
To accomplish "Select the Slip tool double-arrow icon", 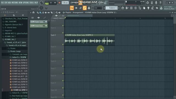I will tap(48, 13).
